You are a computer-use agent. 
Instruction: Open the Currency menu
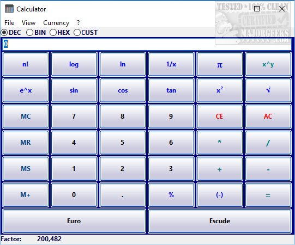click(56, 23)
